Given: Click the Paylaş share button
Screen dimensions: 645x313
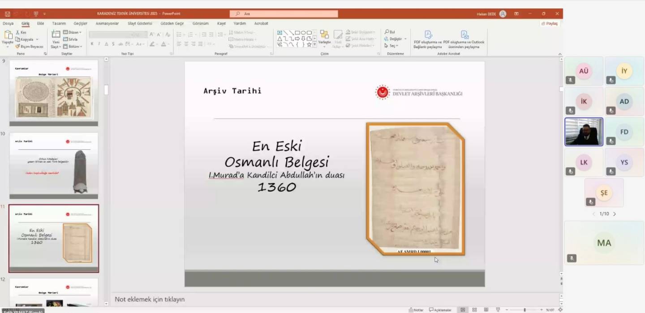Looking at the screenshot, I should 550,23.
